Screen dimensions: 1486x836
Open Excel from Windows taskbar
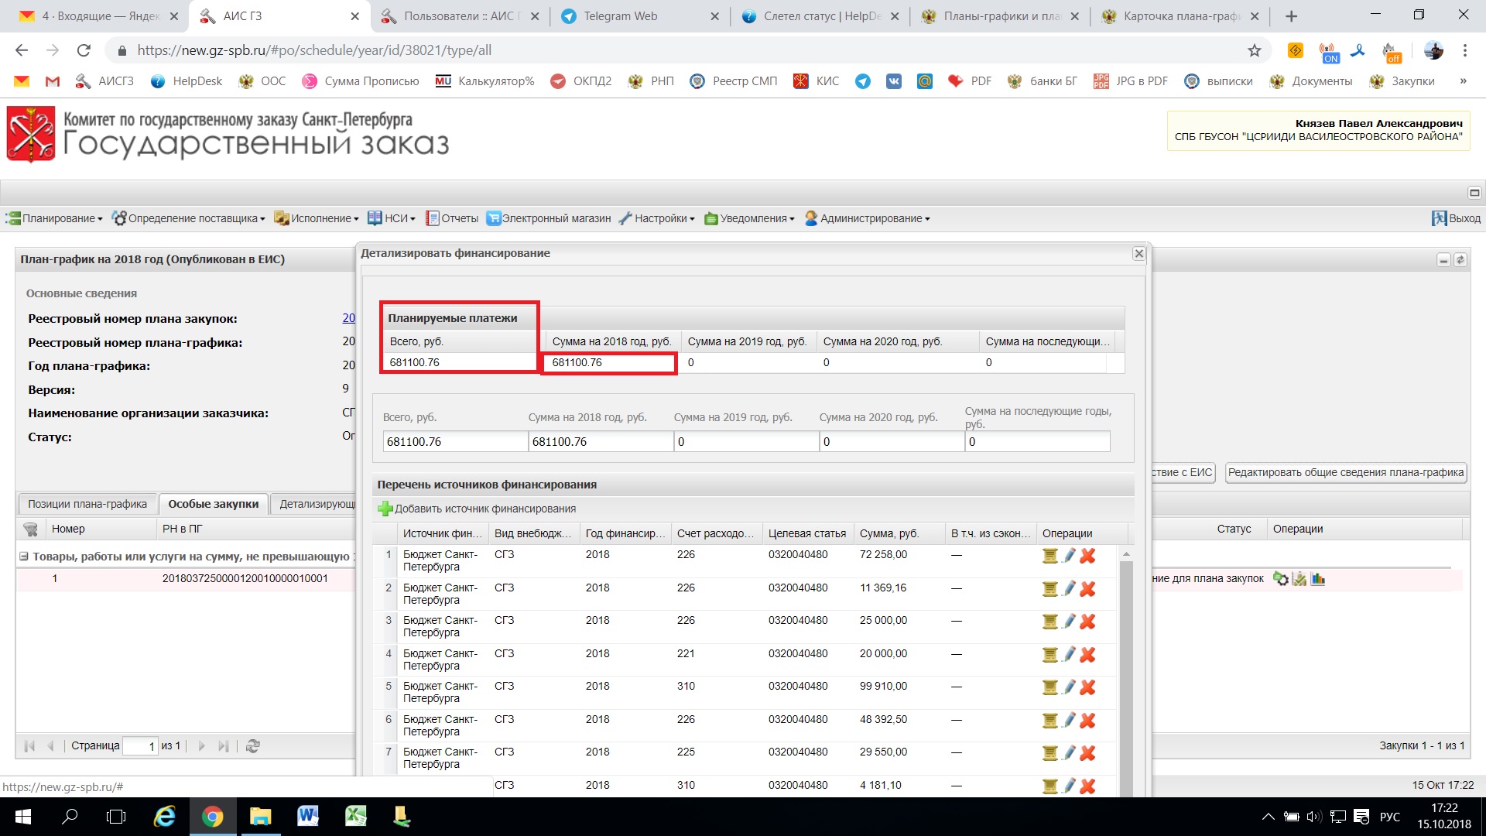[x=355, y=816]
